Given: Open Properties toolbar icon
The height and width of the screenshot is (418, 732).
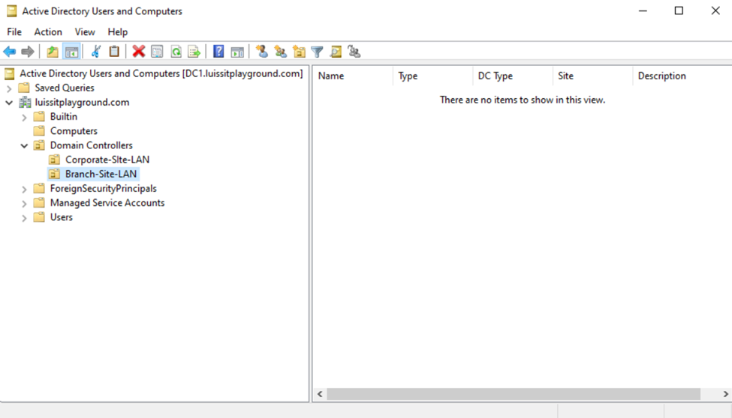Looking at the screenshot, I should coord(158,52).
